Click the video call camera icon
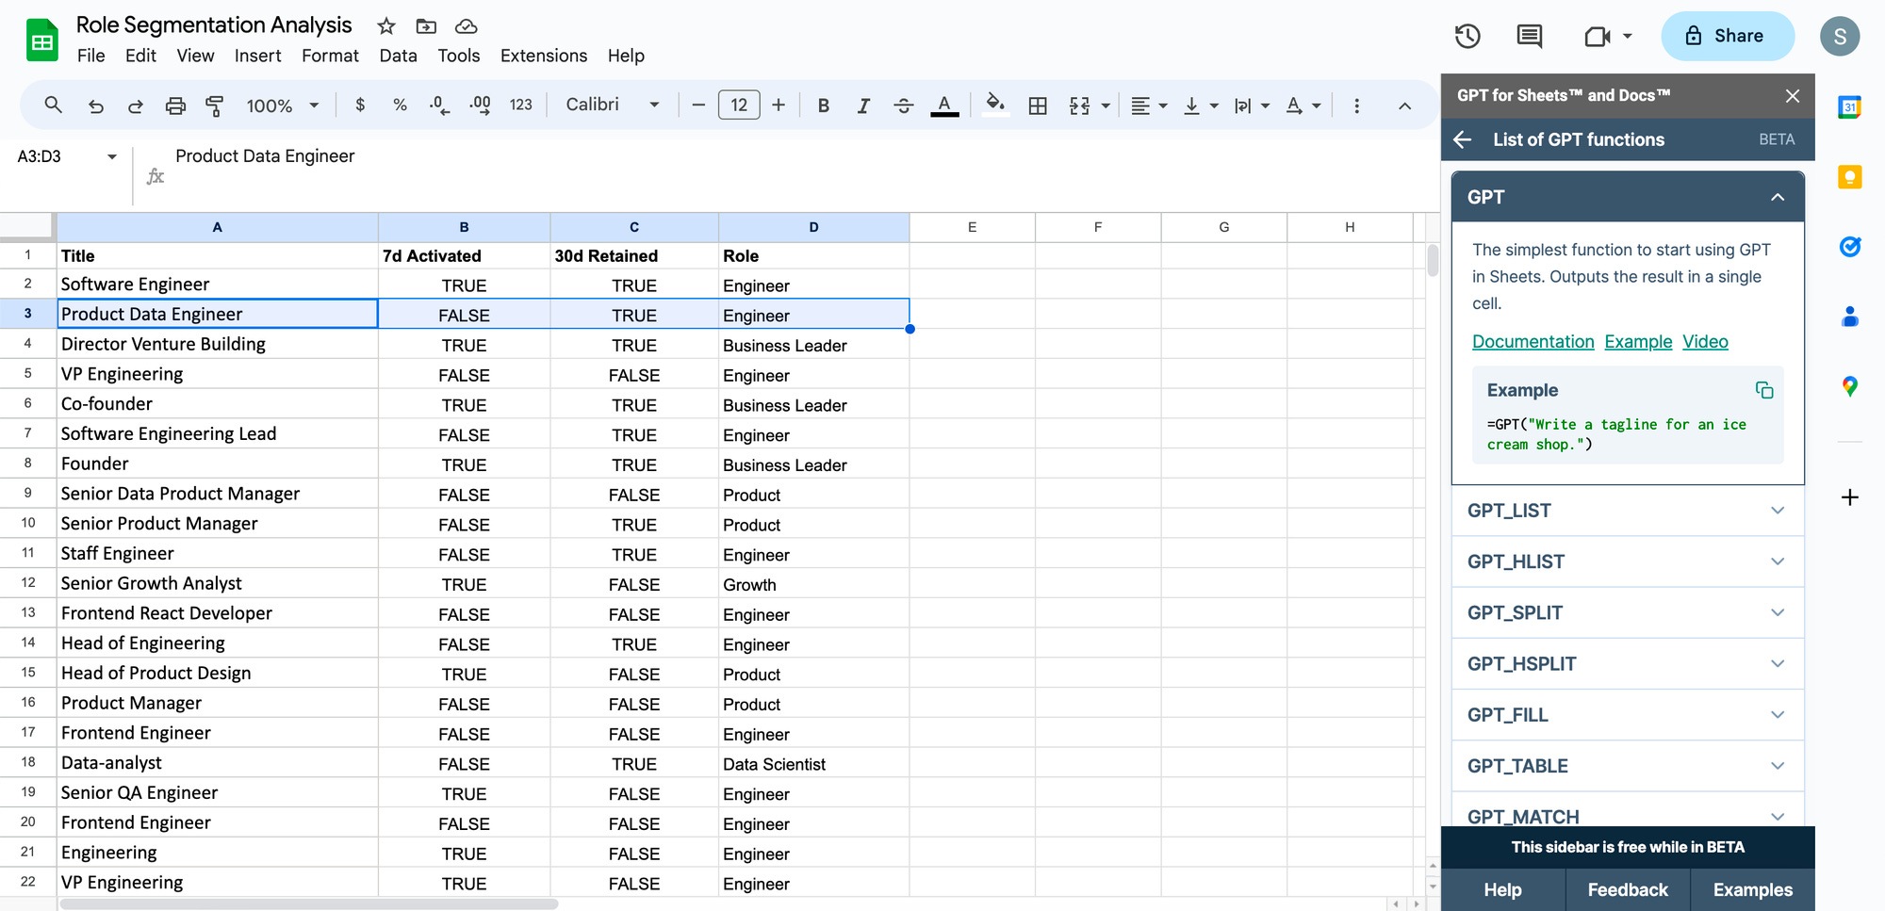Screen dimensions: 1885x911 (x=1598, y=36)
